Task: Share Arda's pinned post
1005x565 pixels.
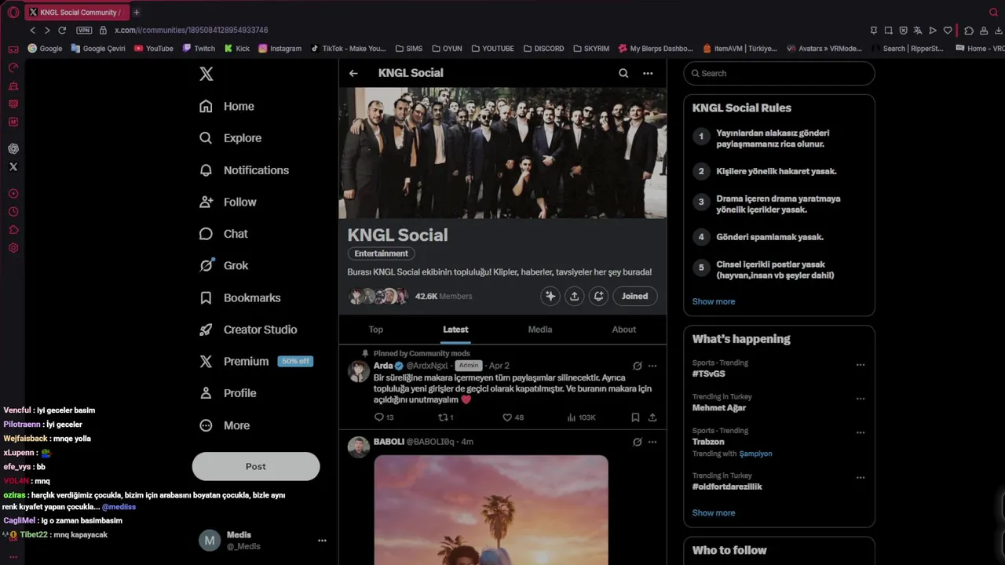Action: (652, 417)
